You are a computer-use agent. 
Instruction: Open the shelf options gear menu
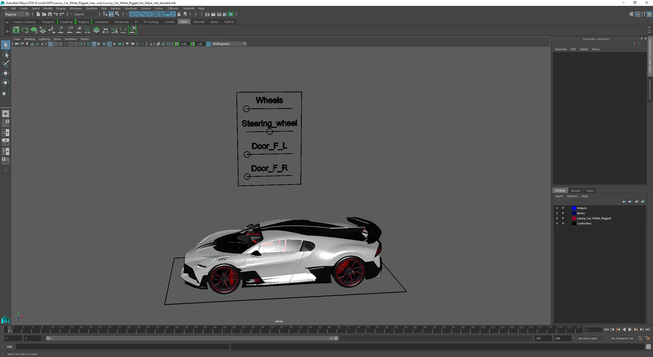point(7,31)
